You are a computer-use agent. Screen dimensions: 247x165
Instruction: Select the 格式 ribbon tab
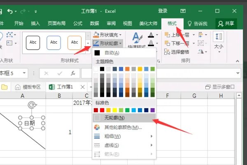tap(172, 24)
